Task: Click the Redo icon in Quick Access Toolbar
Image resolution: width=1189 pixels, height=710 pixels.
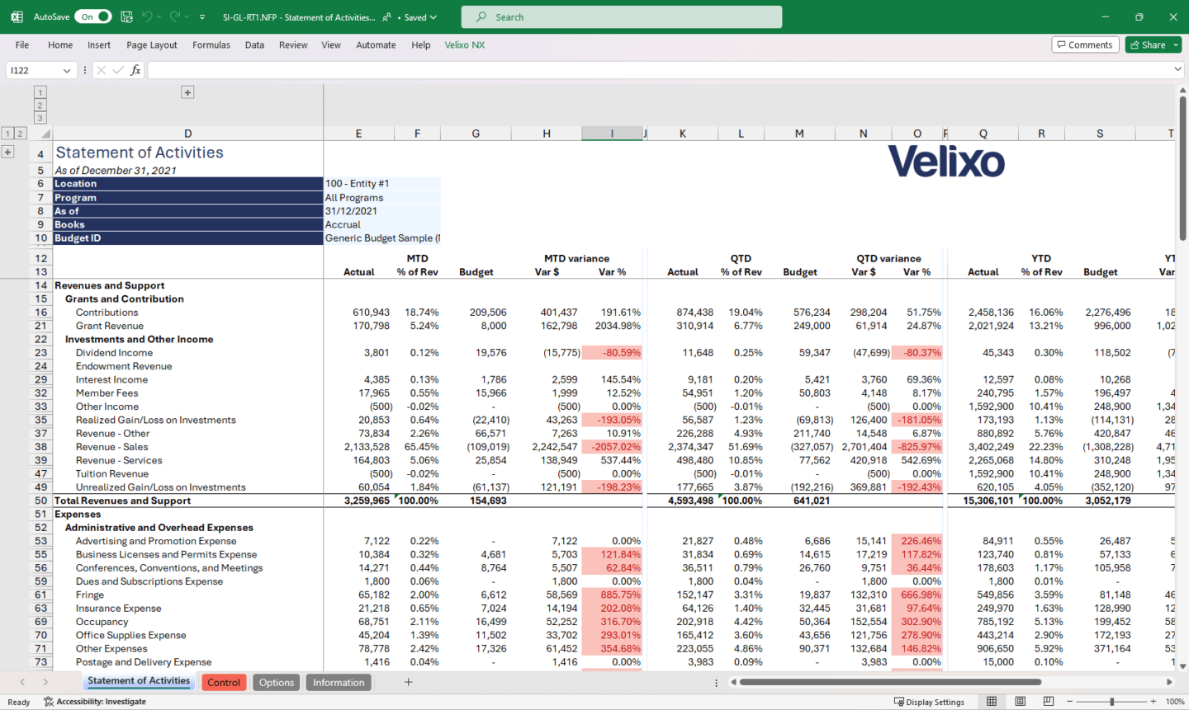Action: pos(175,16)
